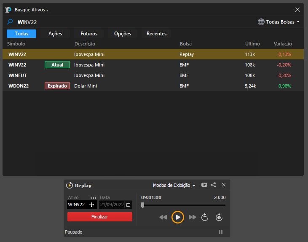
Task: Switch to the Ações tab
Action: coord(55,34)
